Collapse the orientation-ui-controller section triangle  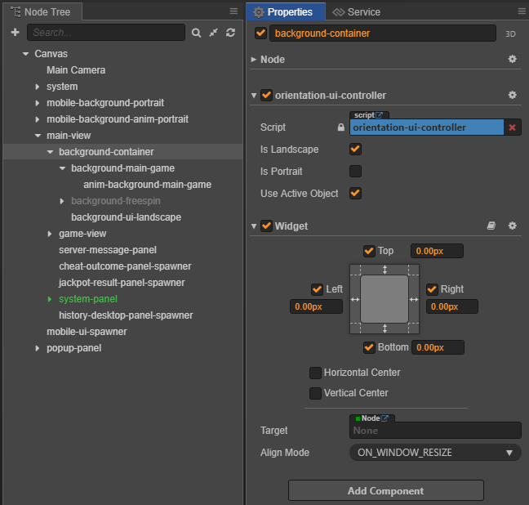(x=254, y=96)
